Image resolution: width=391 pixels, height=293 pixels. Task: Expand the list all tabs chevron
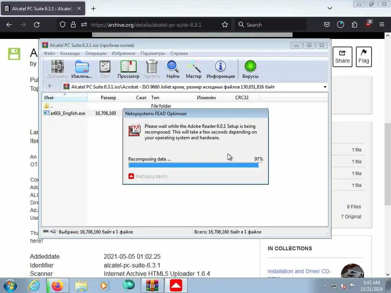pyautogui.click(x=330, y=8)
